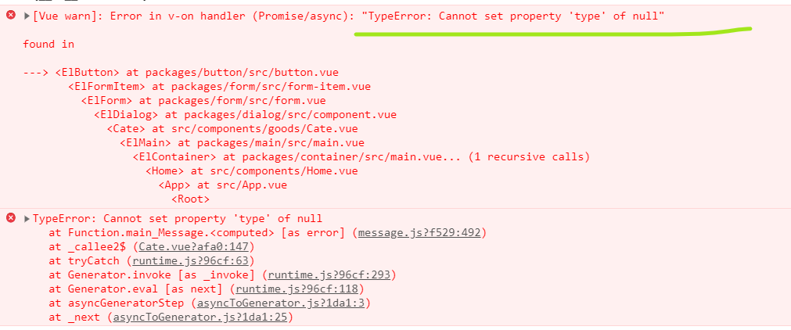Click the red error icon beside TypeError

coord(10,218)
